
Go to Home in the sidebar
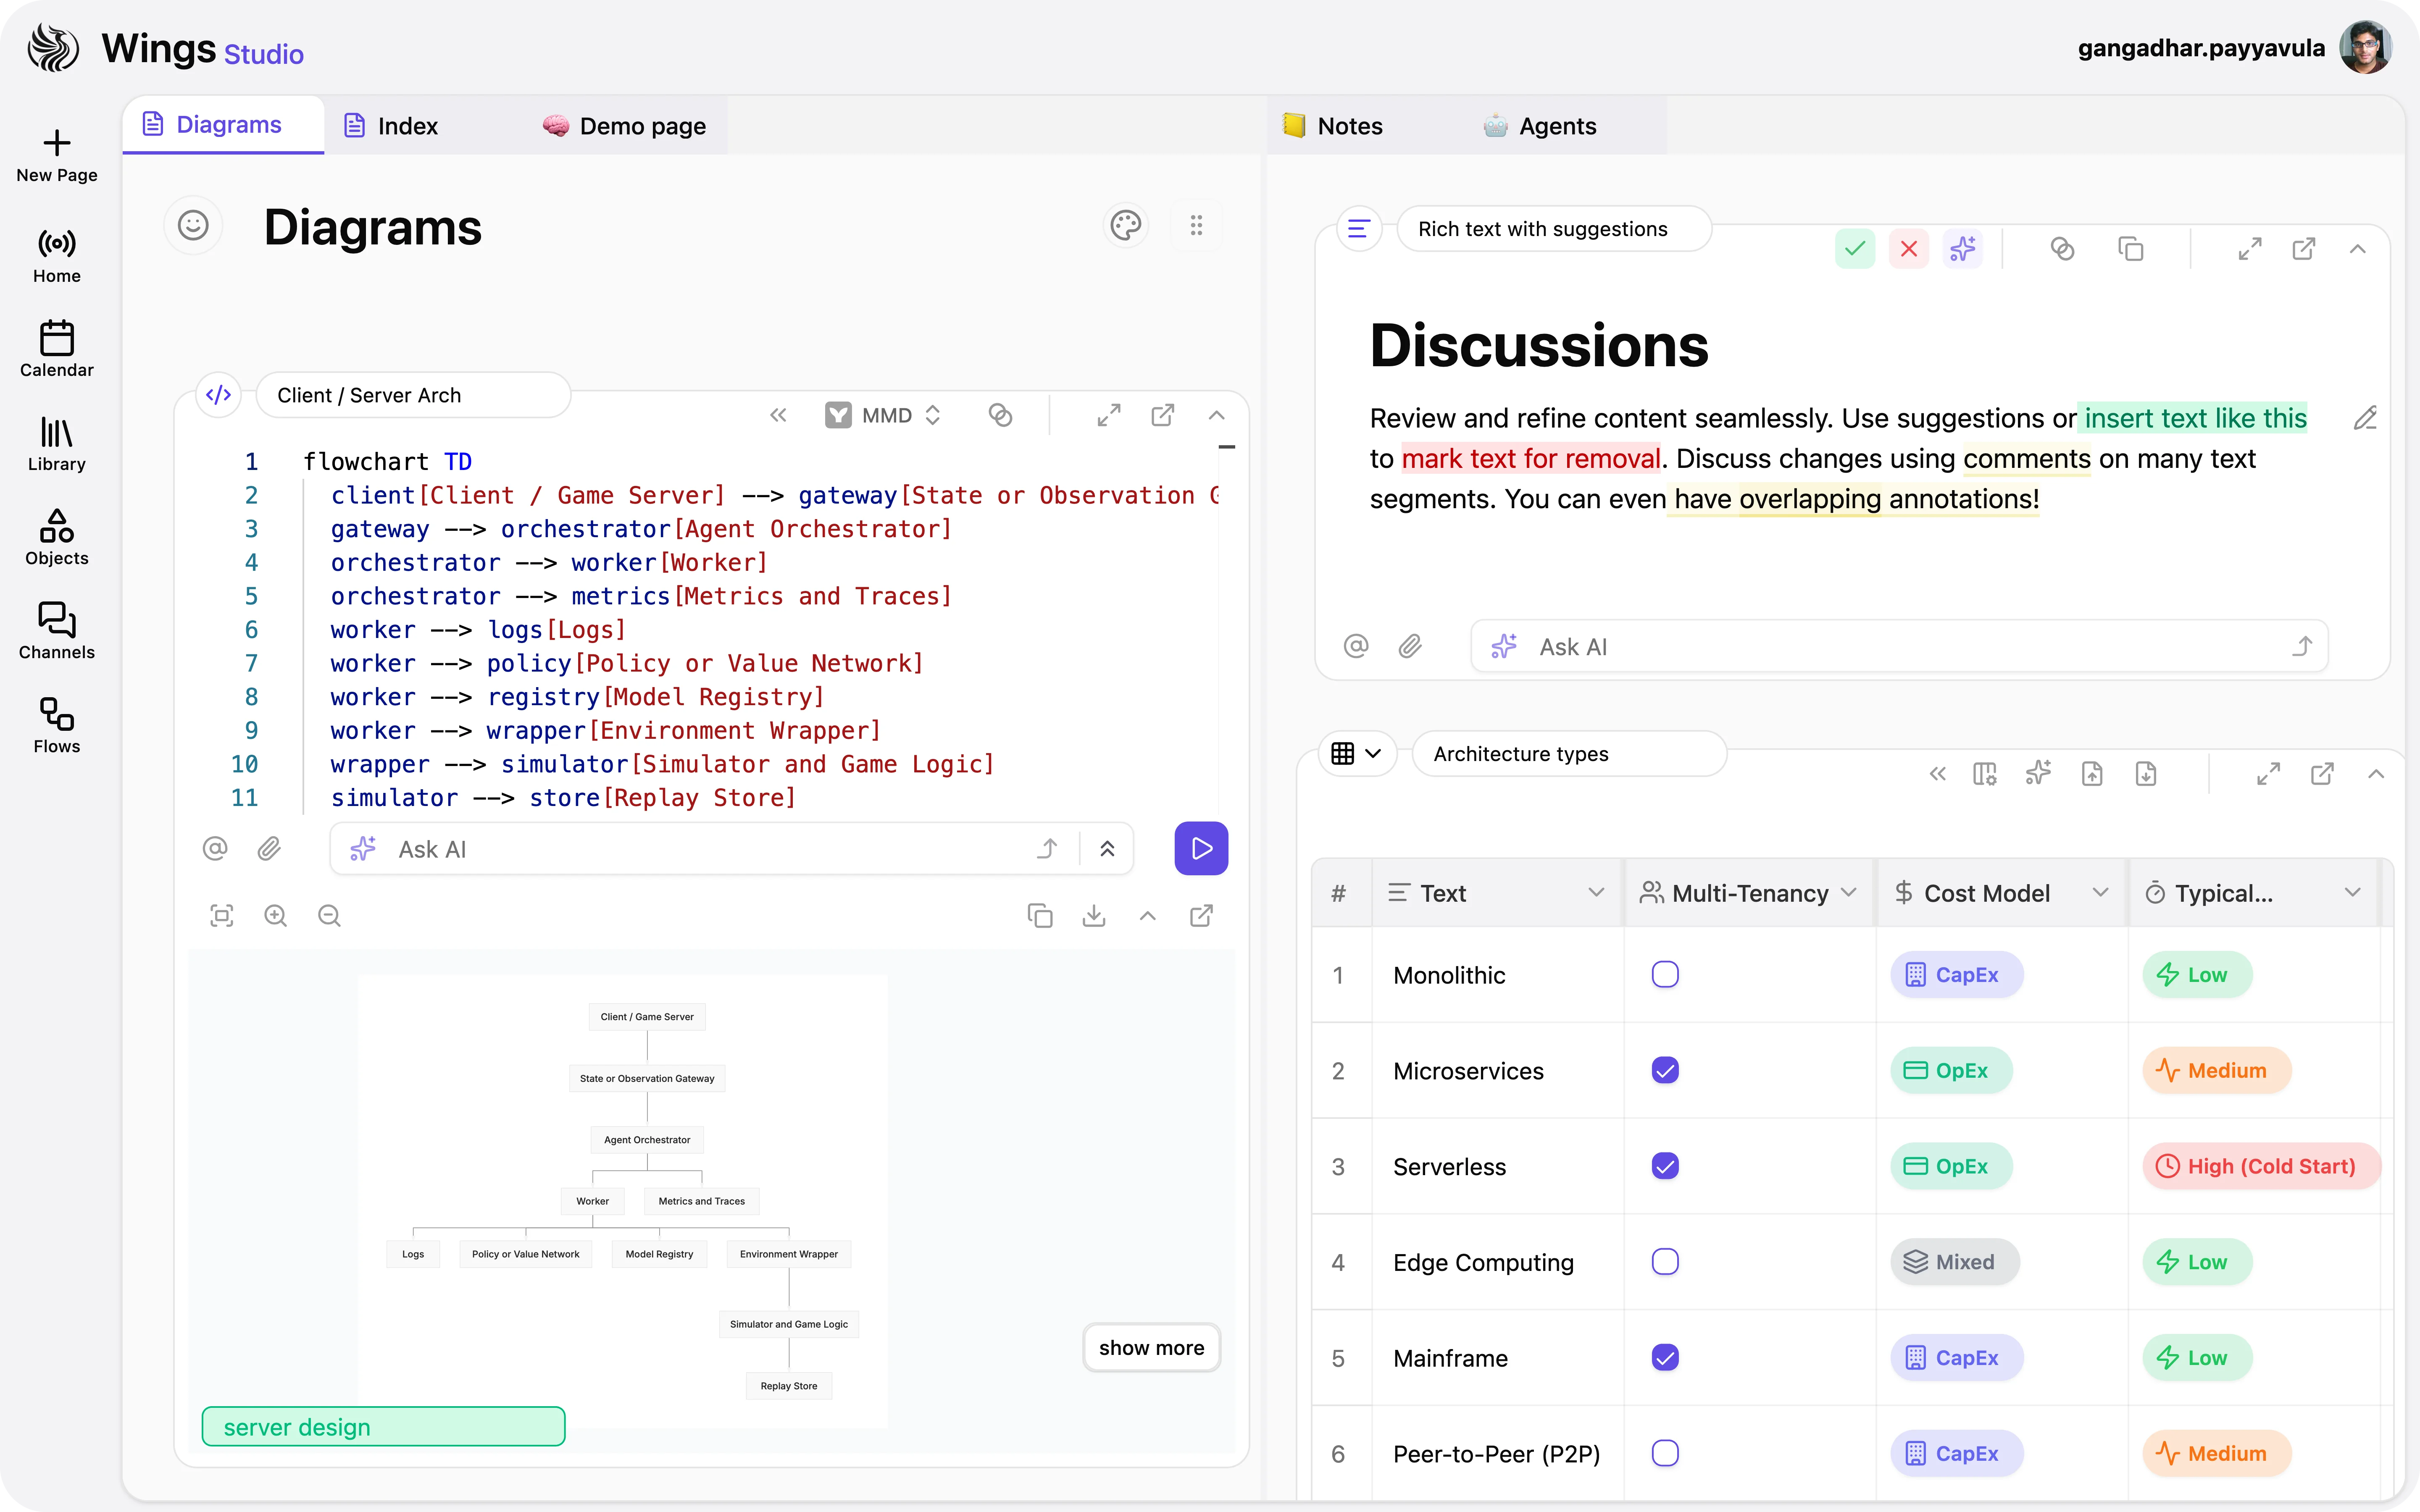click(57, 256)
